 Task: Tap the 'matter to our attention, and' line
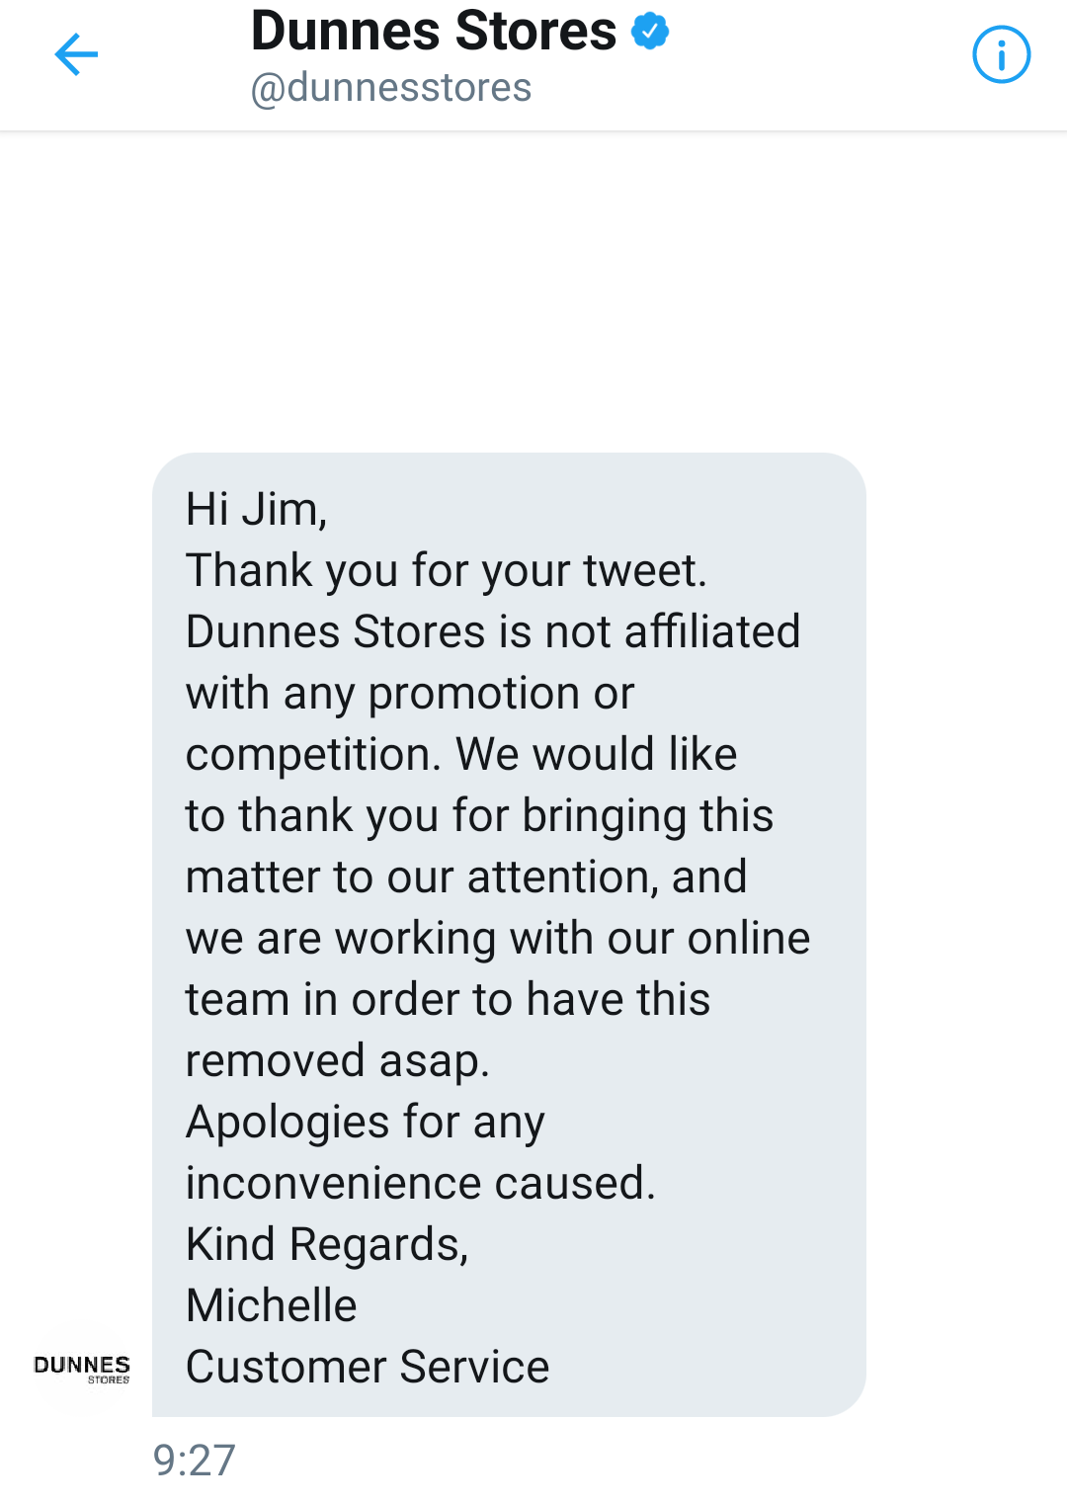tap(466, 877)
